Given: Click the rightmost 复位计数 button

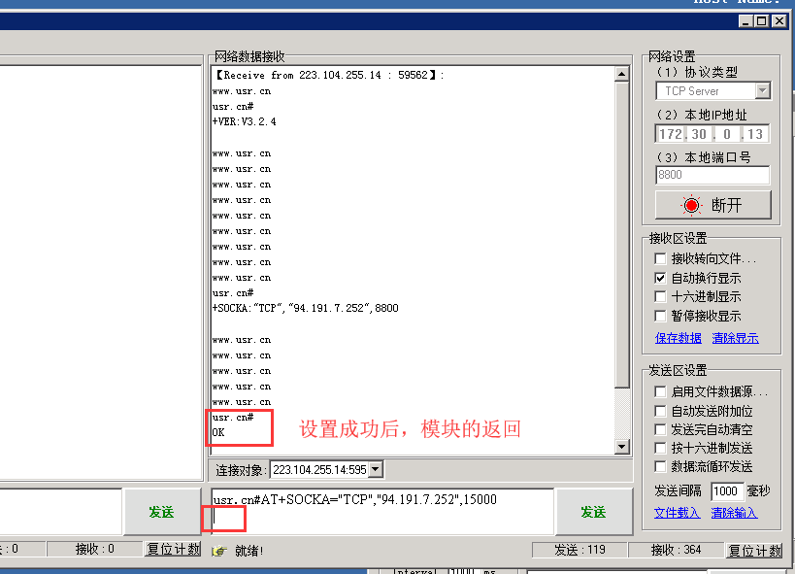Looking at the screenshot, I should (x=754, y=551).
